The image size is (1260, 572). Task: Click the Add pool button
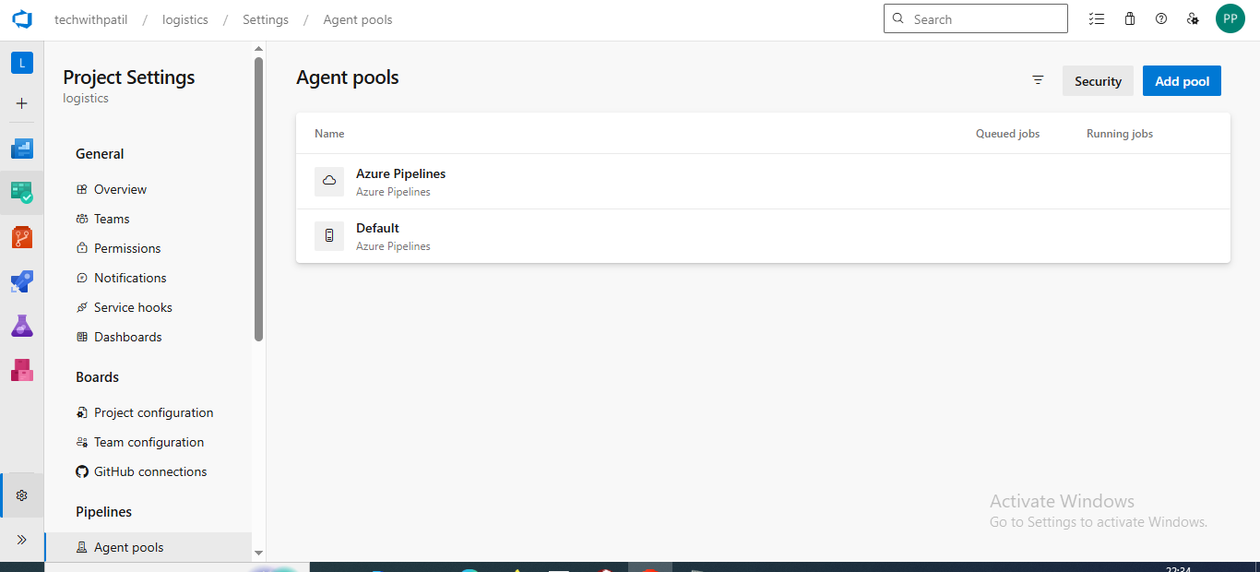point(1182,81)
